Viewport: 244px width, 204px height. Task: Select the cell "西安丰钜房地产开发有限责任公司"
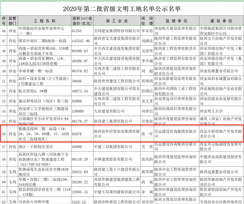click(221, 134)
